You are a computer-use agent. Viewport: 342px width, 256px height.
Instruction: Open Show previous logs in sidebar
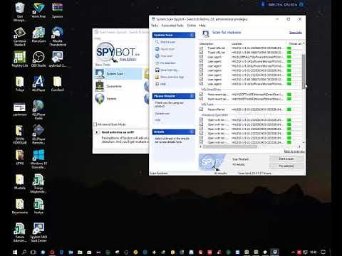(172, 77)
